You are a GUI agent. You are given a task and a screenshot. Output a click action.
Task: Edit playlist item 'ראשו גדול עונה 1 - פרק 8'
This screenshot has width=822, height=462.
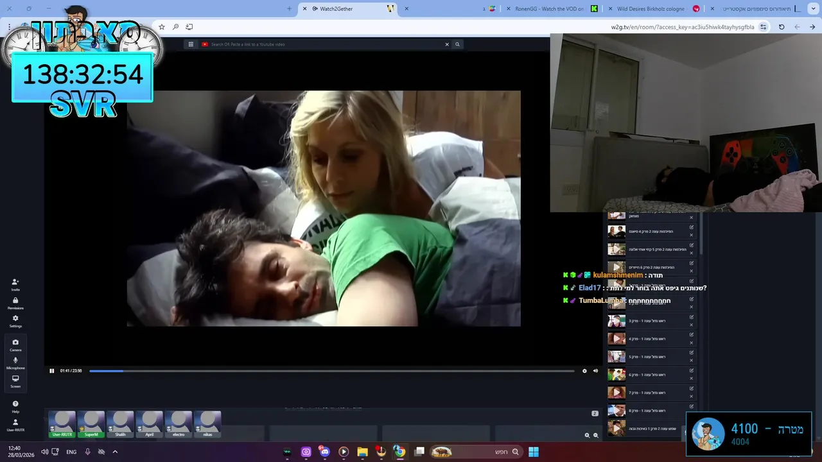[692, 407]
